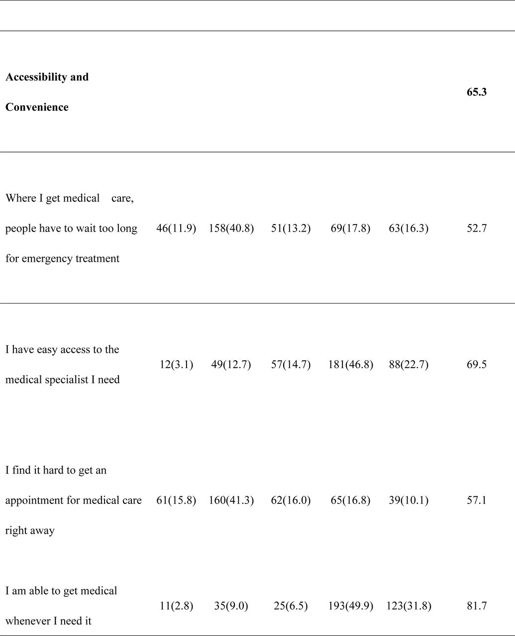This screenshot has height=636, width=515.
Task: Click the cell showing 123(31.8)
Action: pyautogui.click(x=409, y=606)
